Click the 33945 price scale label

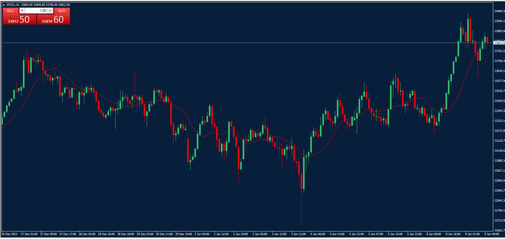(500, 21)
